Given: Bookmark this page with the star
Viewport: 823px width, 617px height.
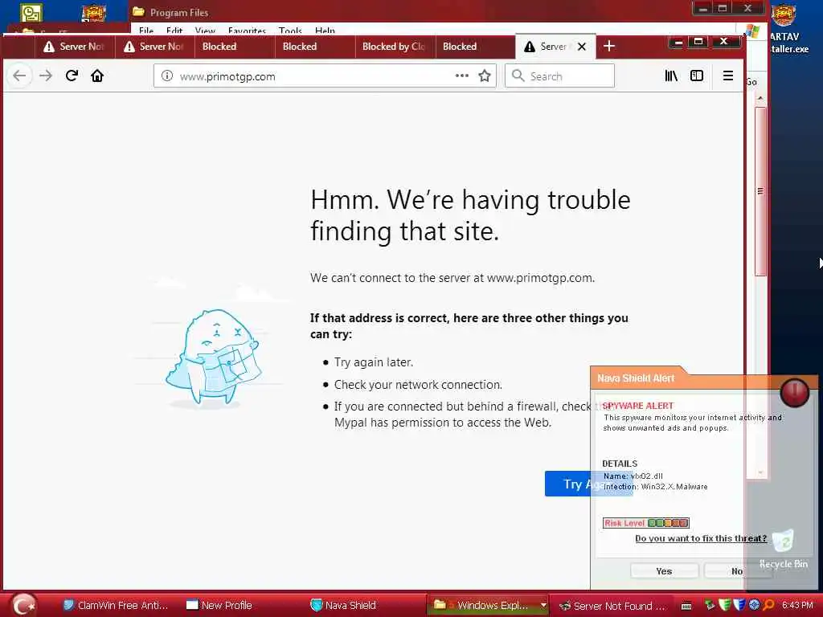Looking at the screenshot, I should [485, 76].
